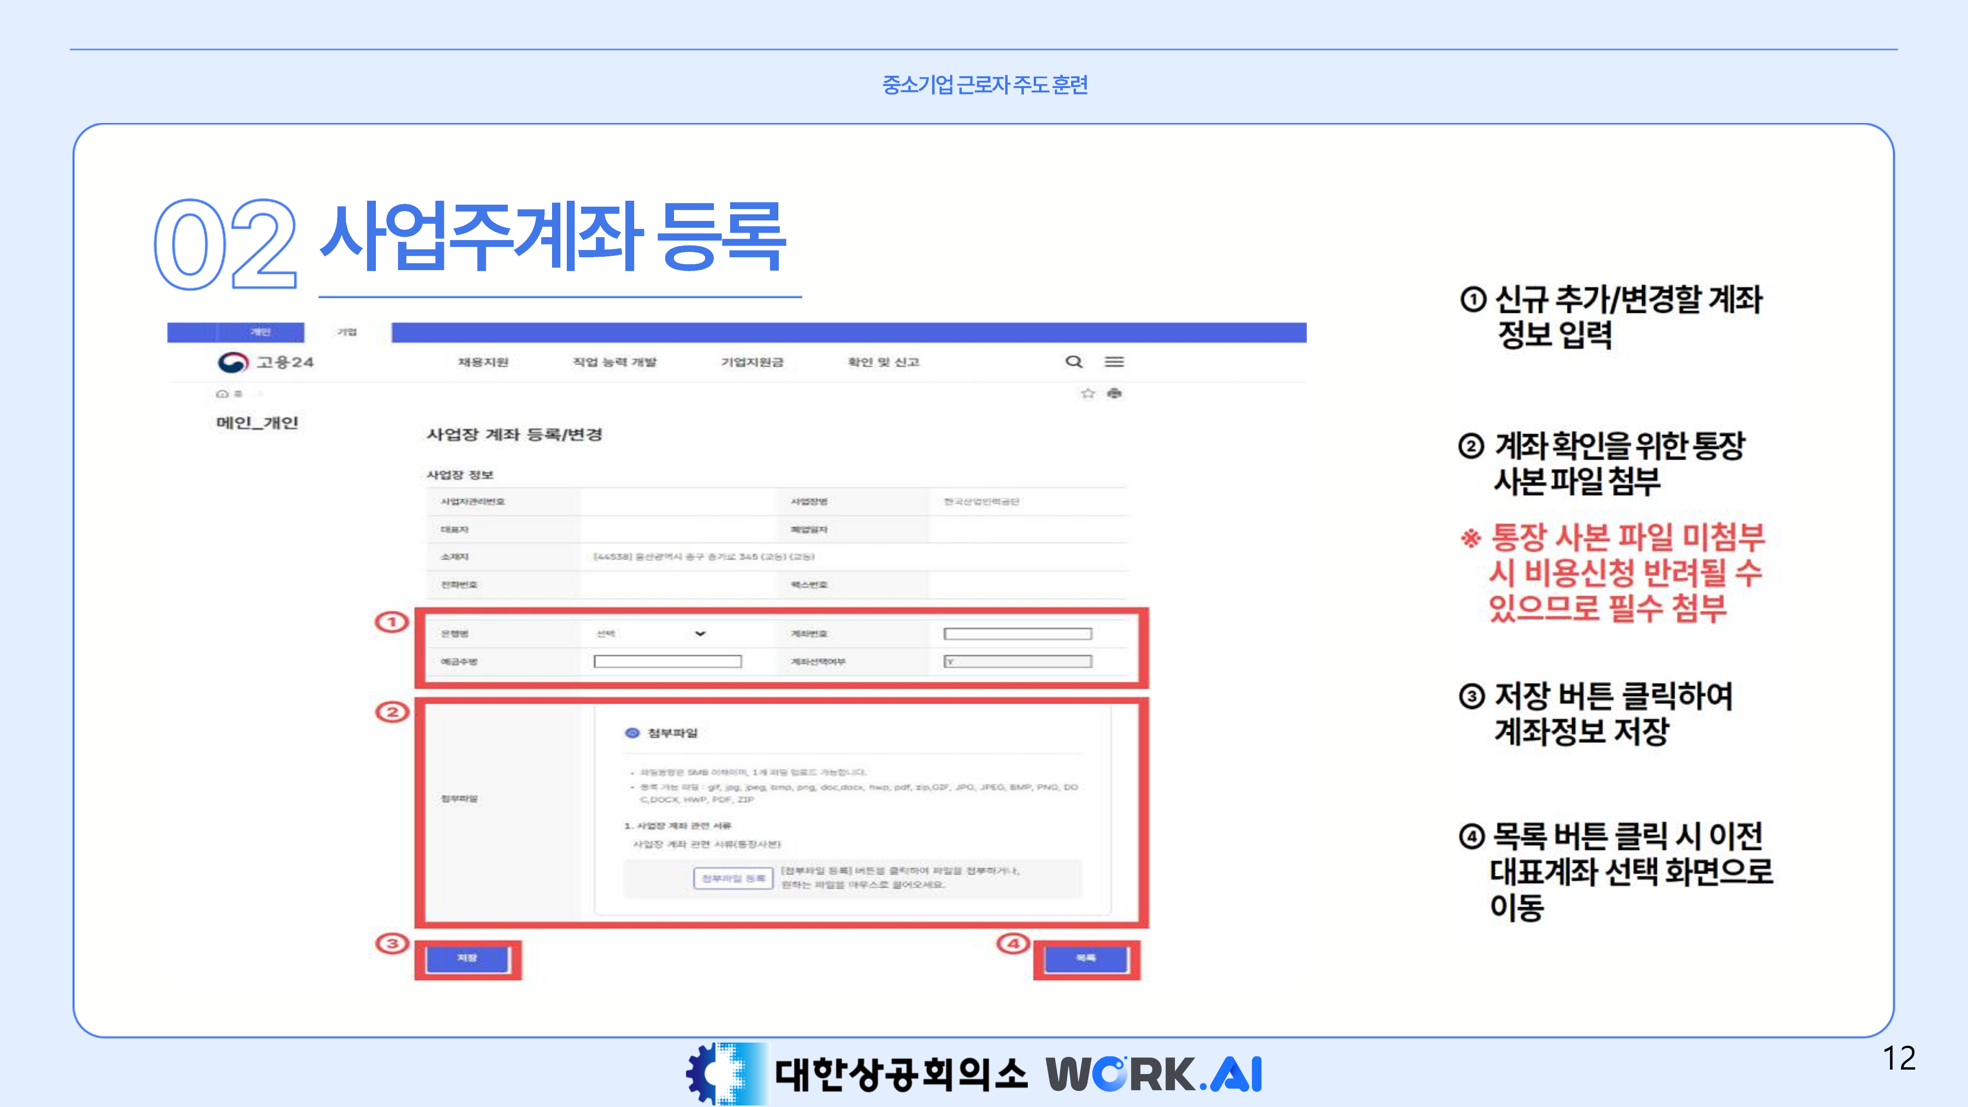
Task: Click the blue 첨부파일 section icon
Action: (x=632, y=733)
